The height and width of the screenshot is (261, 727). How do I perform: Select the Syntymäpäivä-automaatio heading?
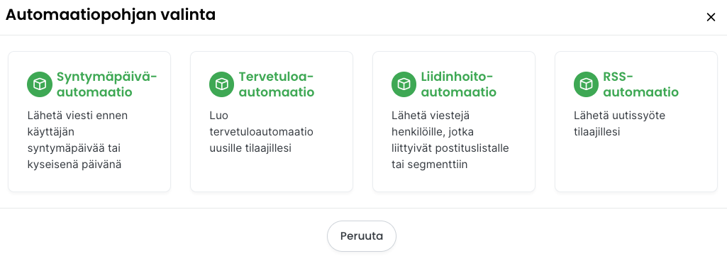pyautogui.click(x=106, y=84)
